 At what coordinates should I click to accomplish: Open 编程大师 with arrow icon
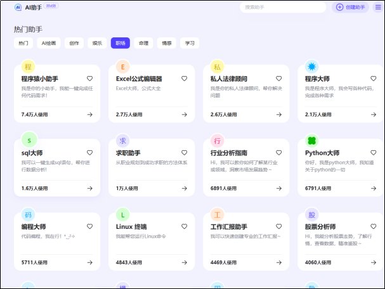coord(90,262)
